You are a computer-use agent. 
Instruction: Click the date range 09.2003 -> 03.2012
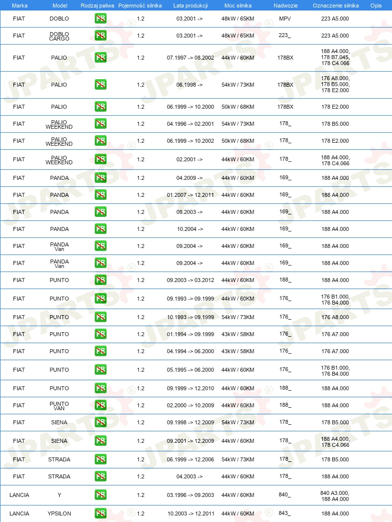pyautogui.click(x=190, y=281)
